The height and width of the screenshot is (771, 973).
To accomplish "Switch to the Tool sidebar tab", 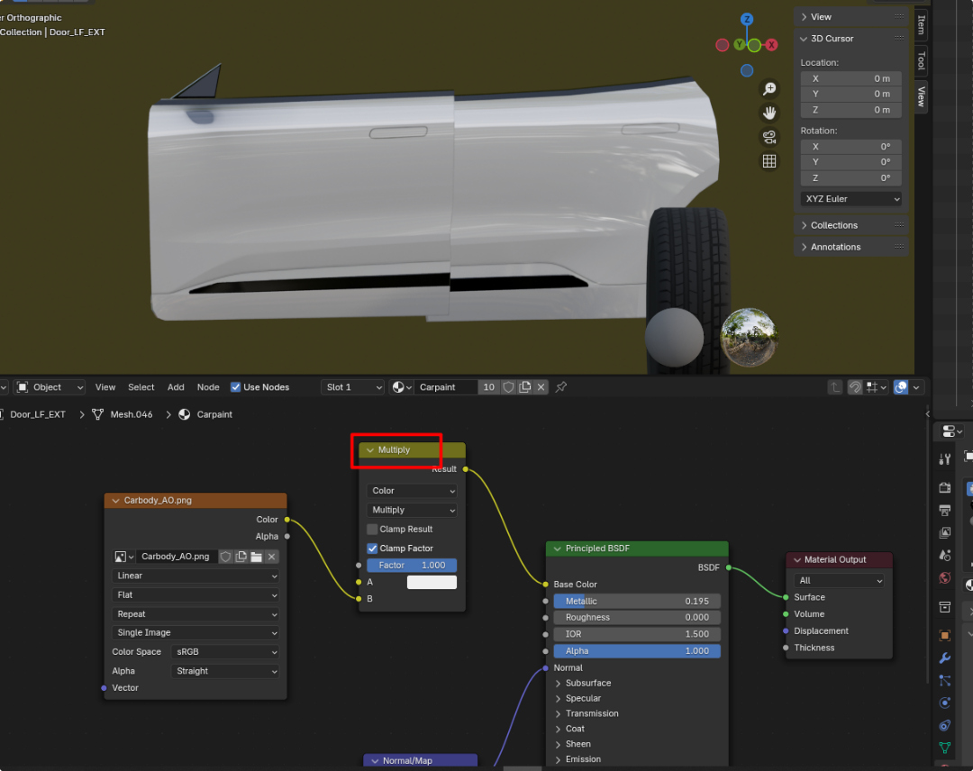I will coord(921,60).
